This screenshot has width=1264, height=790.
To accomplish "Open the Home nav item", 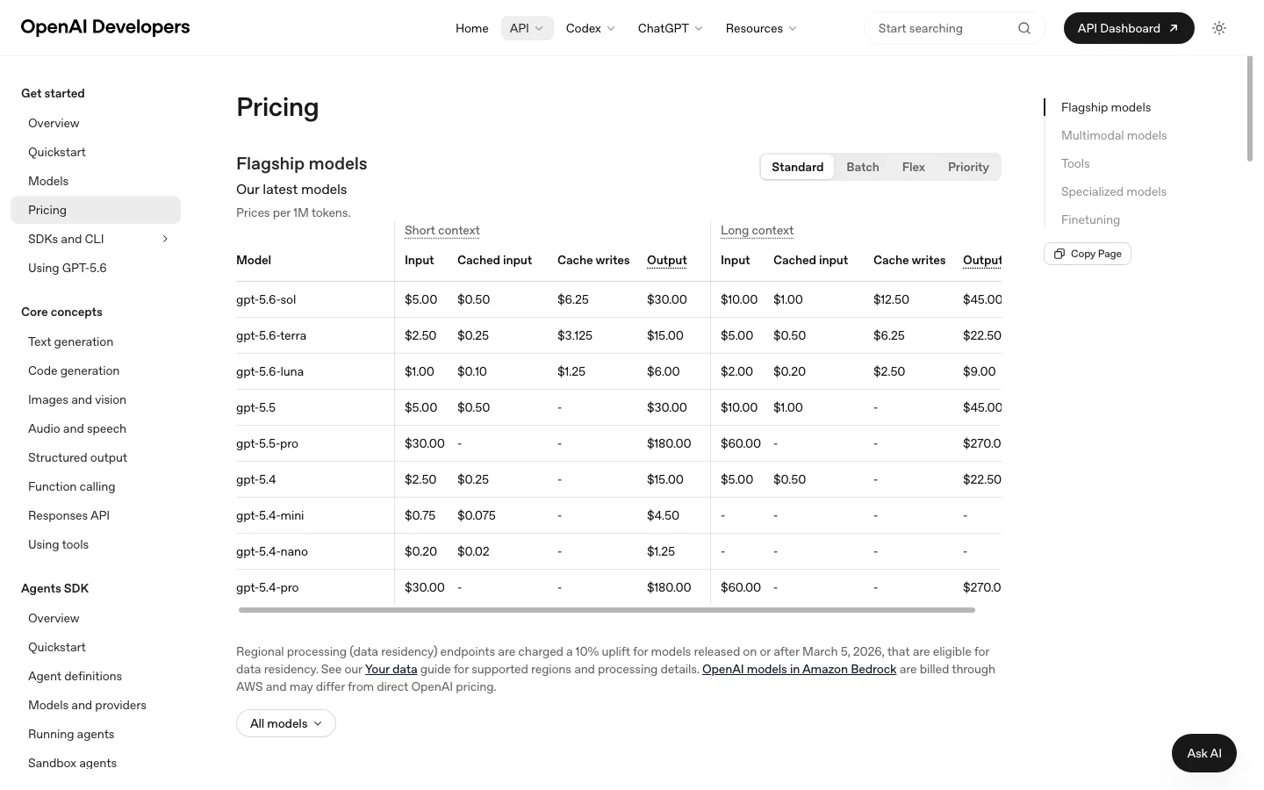I will coord(471,28).
